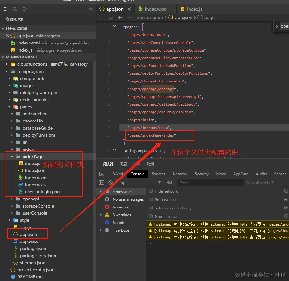Close the app.json editor tab
Screen dimensions: 289x281
click(x=129, y=9)
